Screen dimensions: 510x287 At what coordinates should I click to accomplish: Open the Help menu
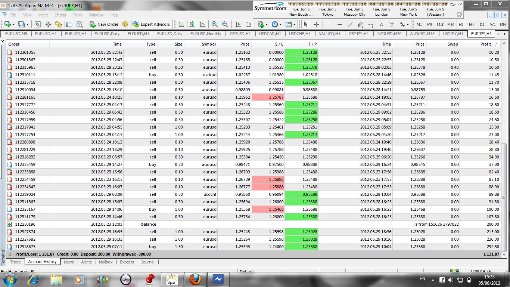tap(114, 15)
